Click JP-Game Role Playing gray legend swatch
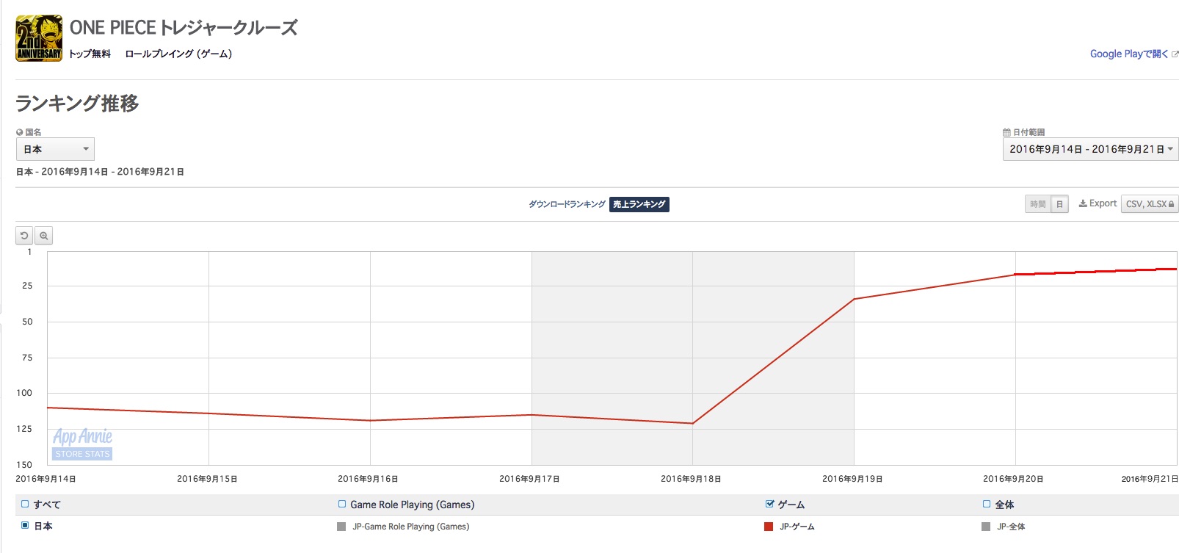1179x553 pixels. click(x=341, y=527)
